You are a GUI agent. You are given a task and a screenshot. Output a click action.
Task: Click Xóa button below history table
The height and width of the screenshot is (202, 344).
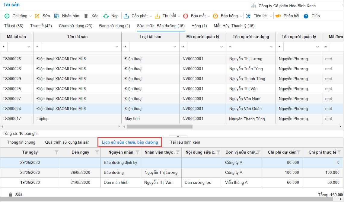click(x=15, y=194)
